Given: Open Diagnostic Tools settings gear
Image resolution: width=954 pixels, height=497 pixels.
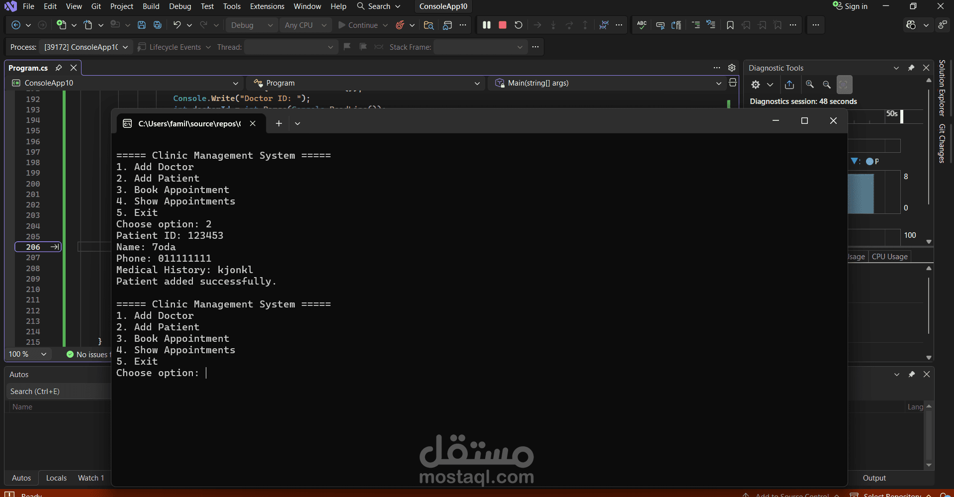Looking at the screenshot, I should [756, 85].
